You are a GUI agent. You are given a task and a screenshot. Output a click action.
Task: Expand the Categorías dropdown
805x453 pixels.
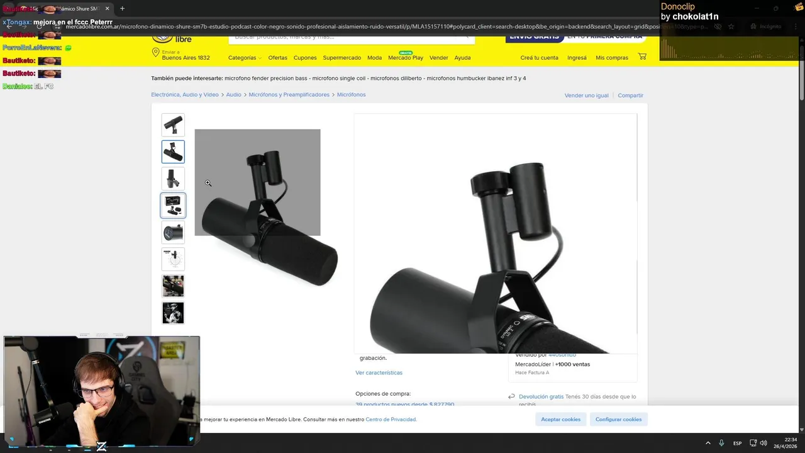(244, 57)
